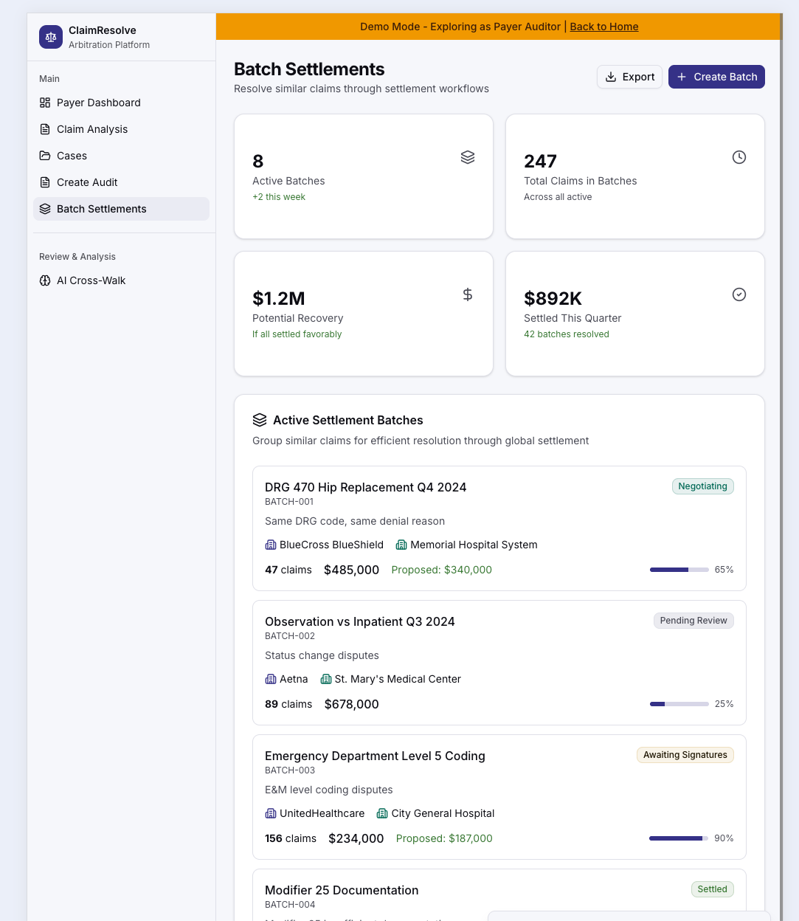799x921 pixels.
Task: Click the hospital icon next to City General Hospital
Action: (x=382, y=813)
